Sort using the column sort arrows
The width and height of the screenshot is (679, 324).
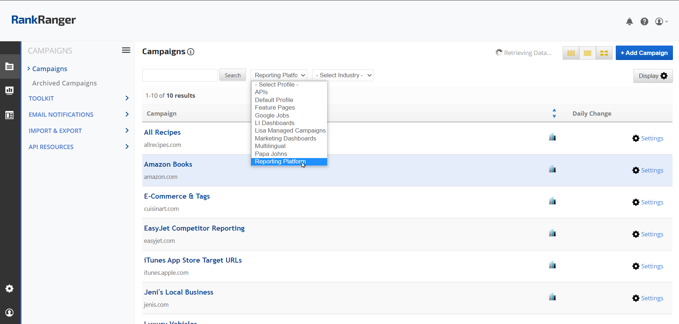pyautogui.click(x=554, y=114)
